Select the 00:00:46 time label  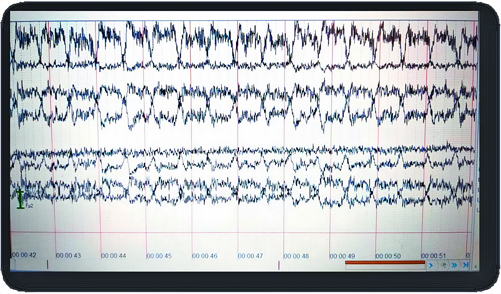205,256
